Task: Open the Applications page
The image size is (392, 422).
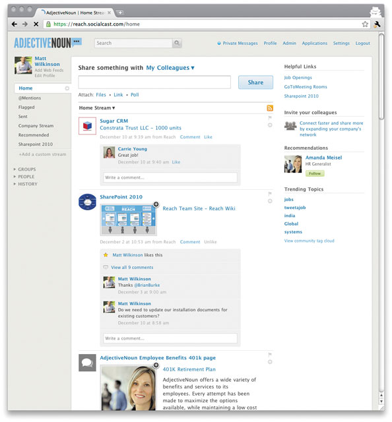Action: 314,44
